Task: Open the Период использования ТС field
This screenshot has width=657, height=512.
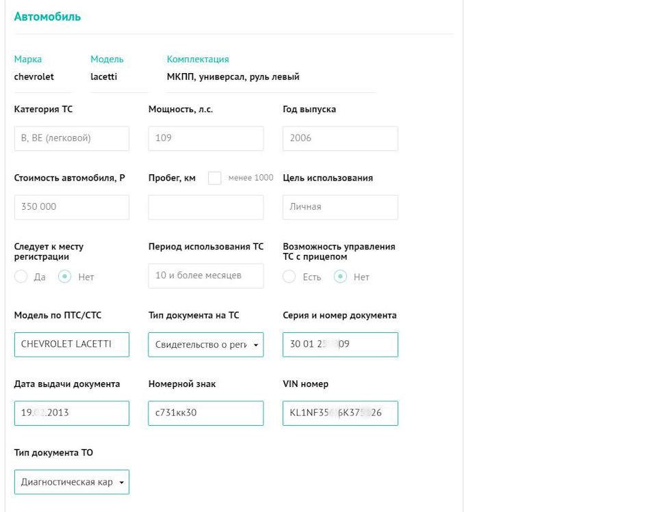Action: (x=206, y=276)
